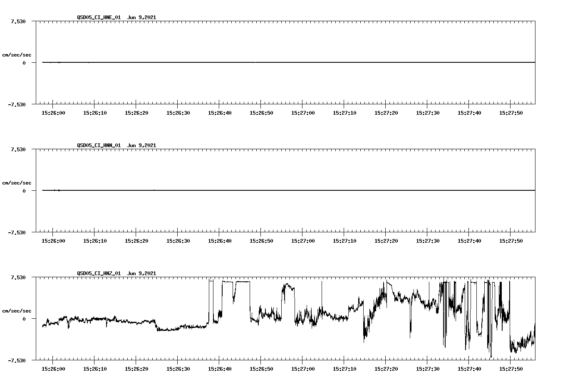Click the flat HNE trace line
The width and height of the screenshot is (565, 384).
(x=289, y=62)
